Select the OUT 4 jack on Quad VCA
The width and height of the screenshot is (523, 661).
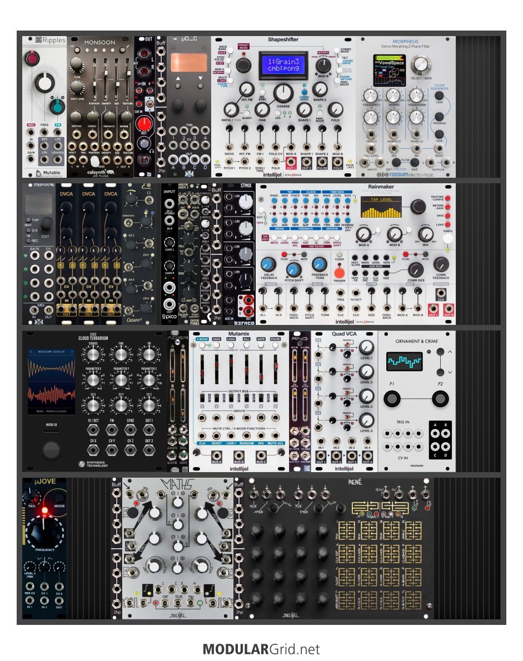point(367,455)
